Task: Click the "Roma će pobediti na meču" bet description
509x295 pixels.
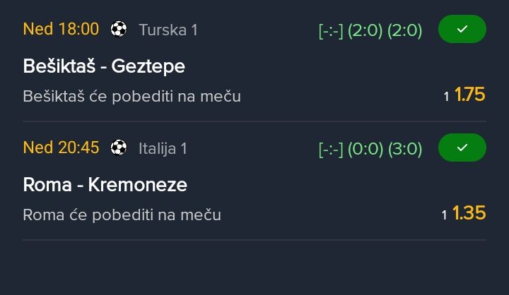Action: click(x=122, y=215)
